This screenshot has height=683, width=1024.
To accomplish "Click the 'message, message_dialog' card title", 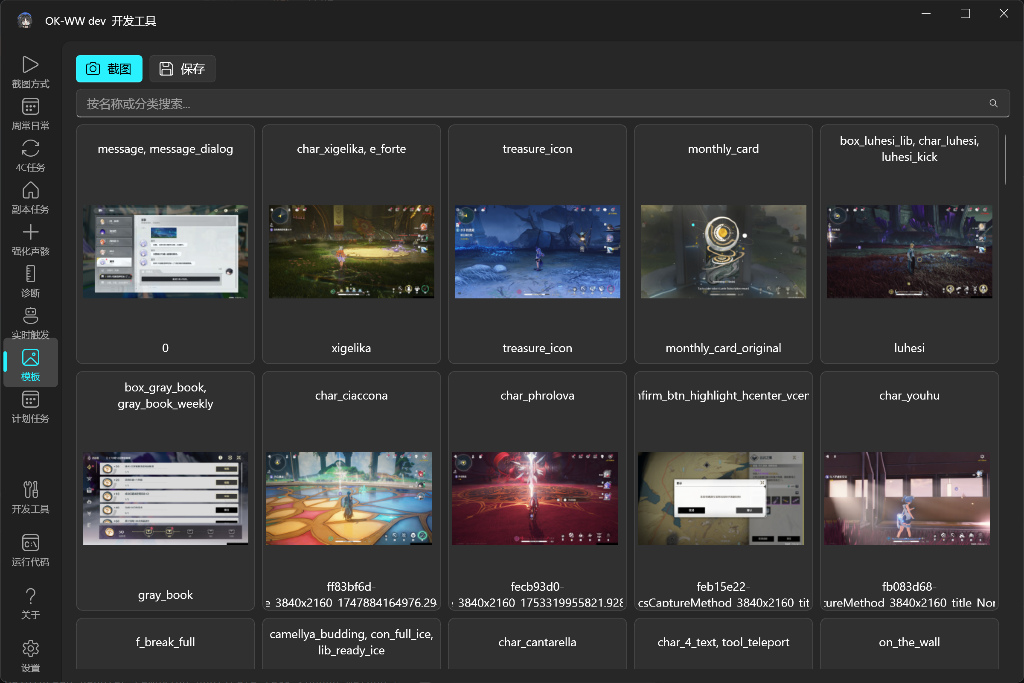I will [x=166, y=149].
